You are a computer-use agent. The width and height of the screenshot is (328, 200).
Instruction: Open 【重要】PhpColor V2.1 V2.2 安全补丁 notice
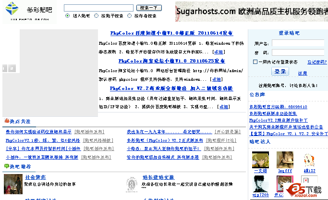(x=289, y=134)
